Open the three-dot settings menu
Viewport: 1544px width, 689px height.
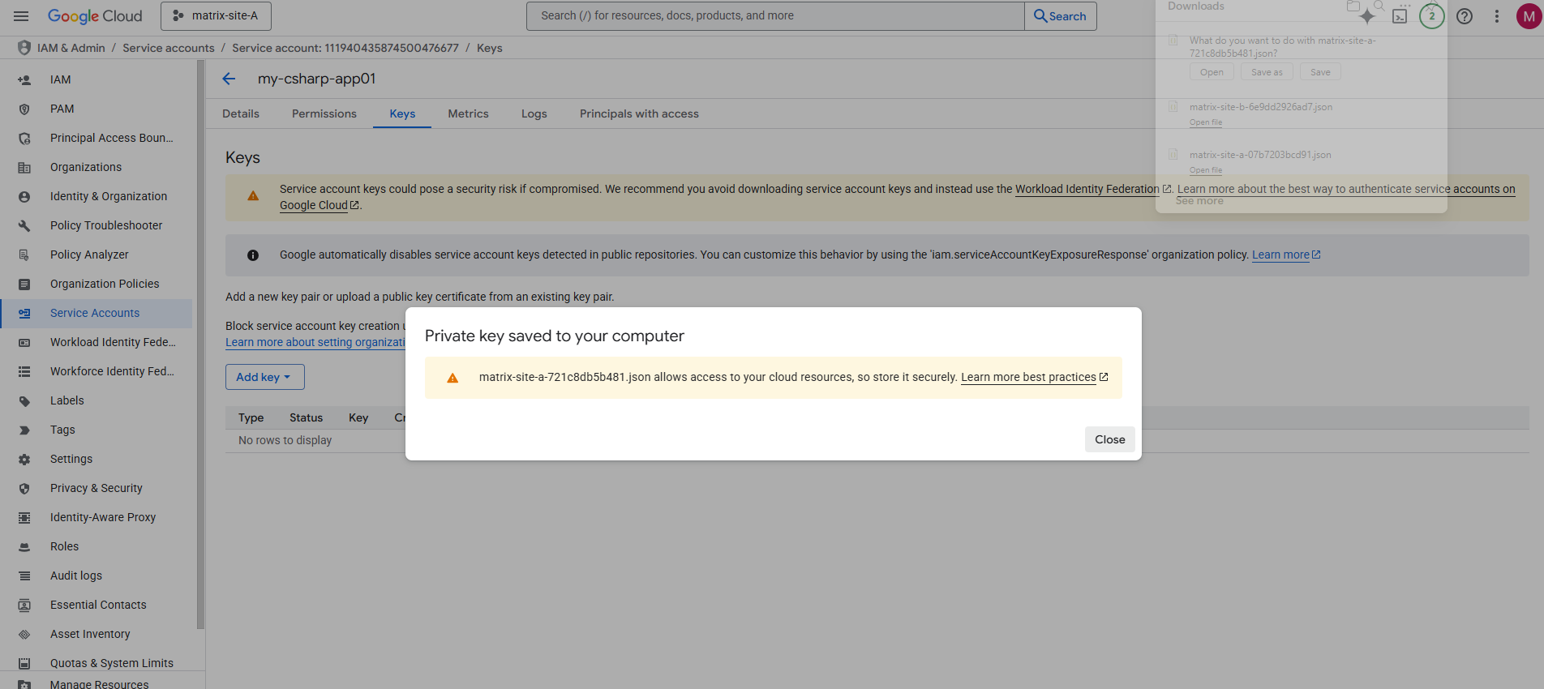1497,16
